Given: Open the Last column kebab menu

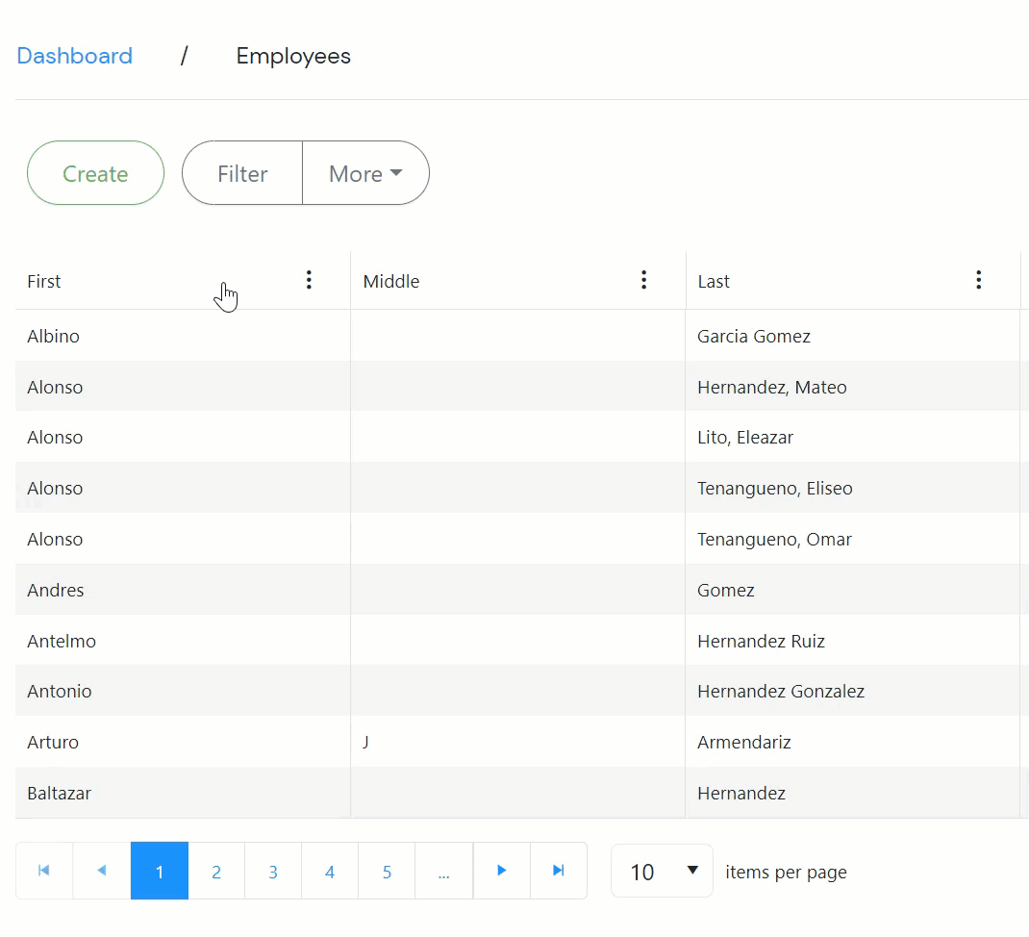Looking at the screenshot, I should (x=978, y=280).
